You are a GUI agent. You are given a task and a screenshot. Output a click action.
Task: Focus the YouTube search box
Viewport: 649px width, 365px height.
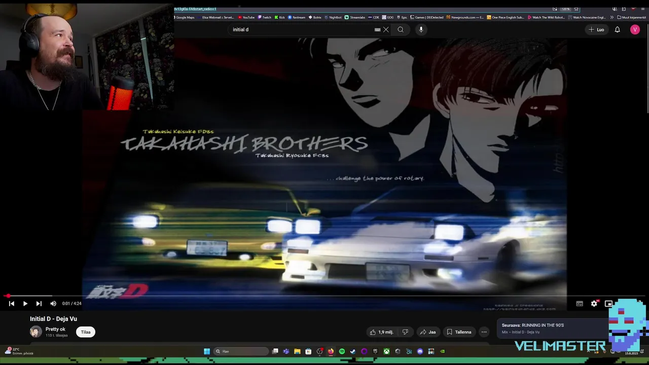coord(302,29)
